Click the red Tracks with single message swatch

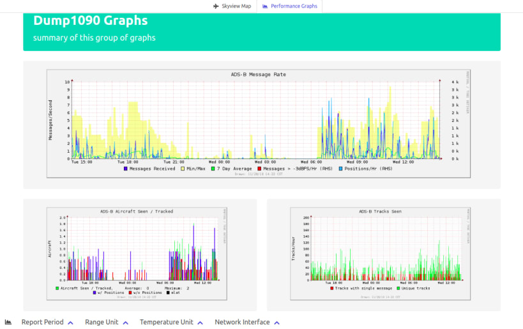coord(331,288)
